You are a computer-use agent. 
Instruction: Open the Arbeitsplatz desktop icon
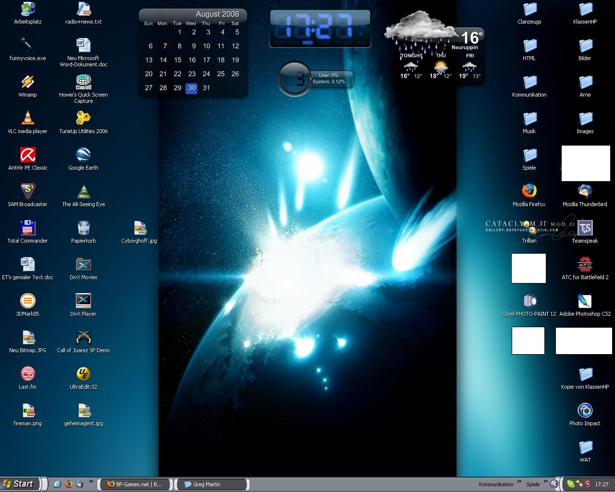[x=27, y=13]
